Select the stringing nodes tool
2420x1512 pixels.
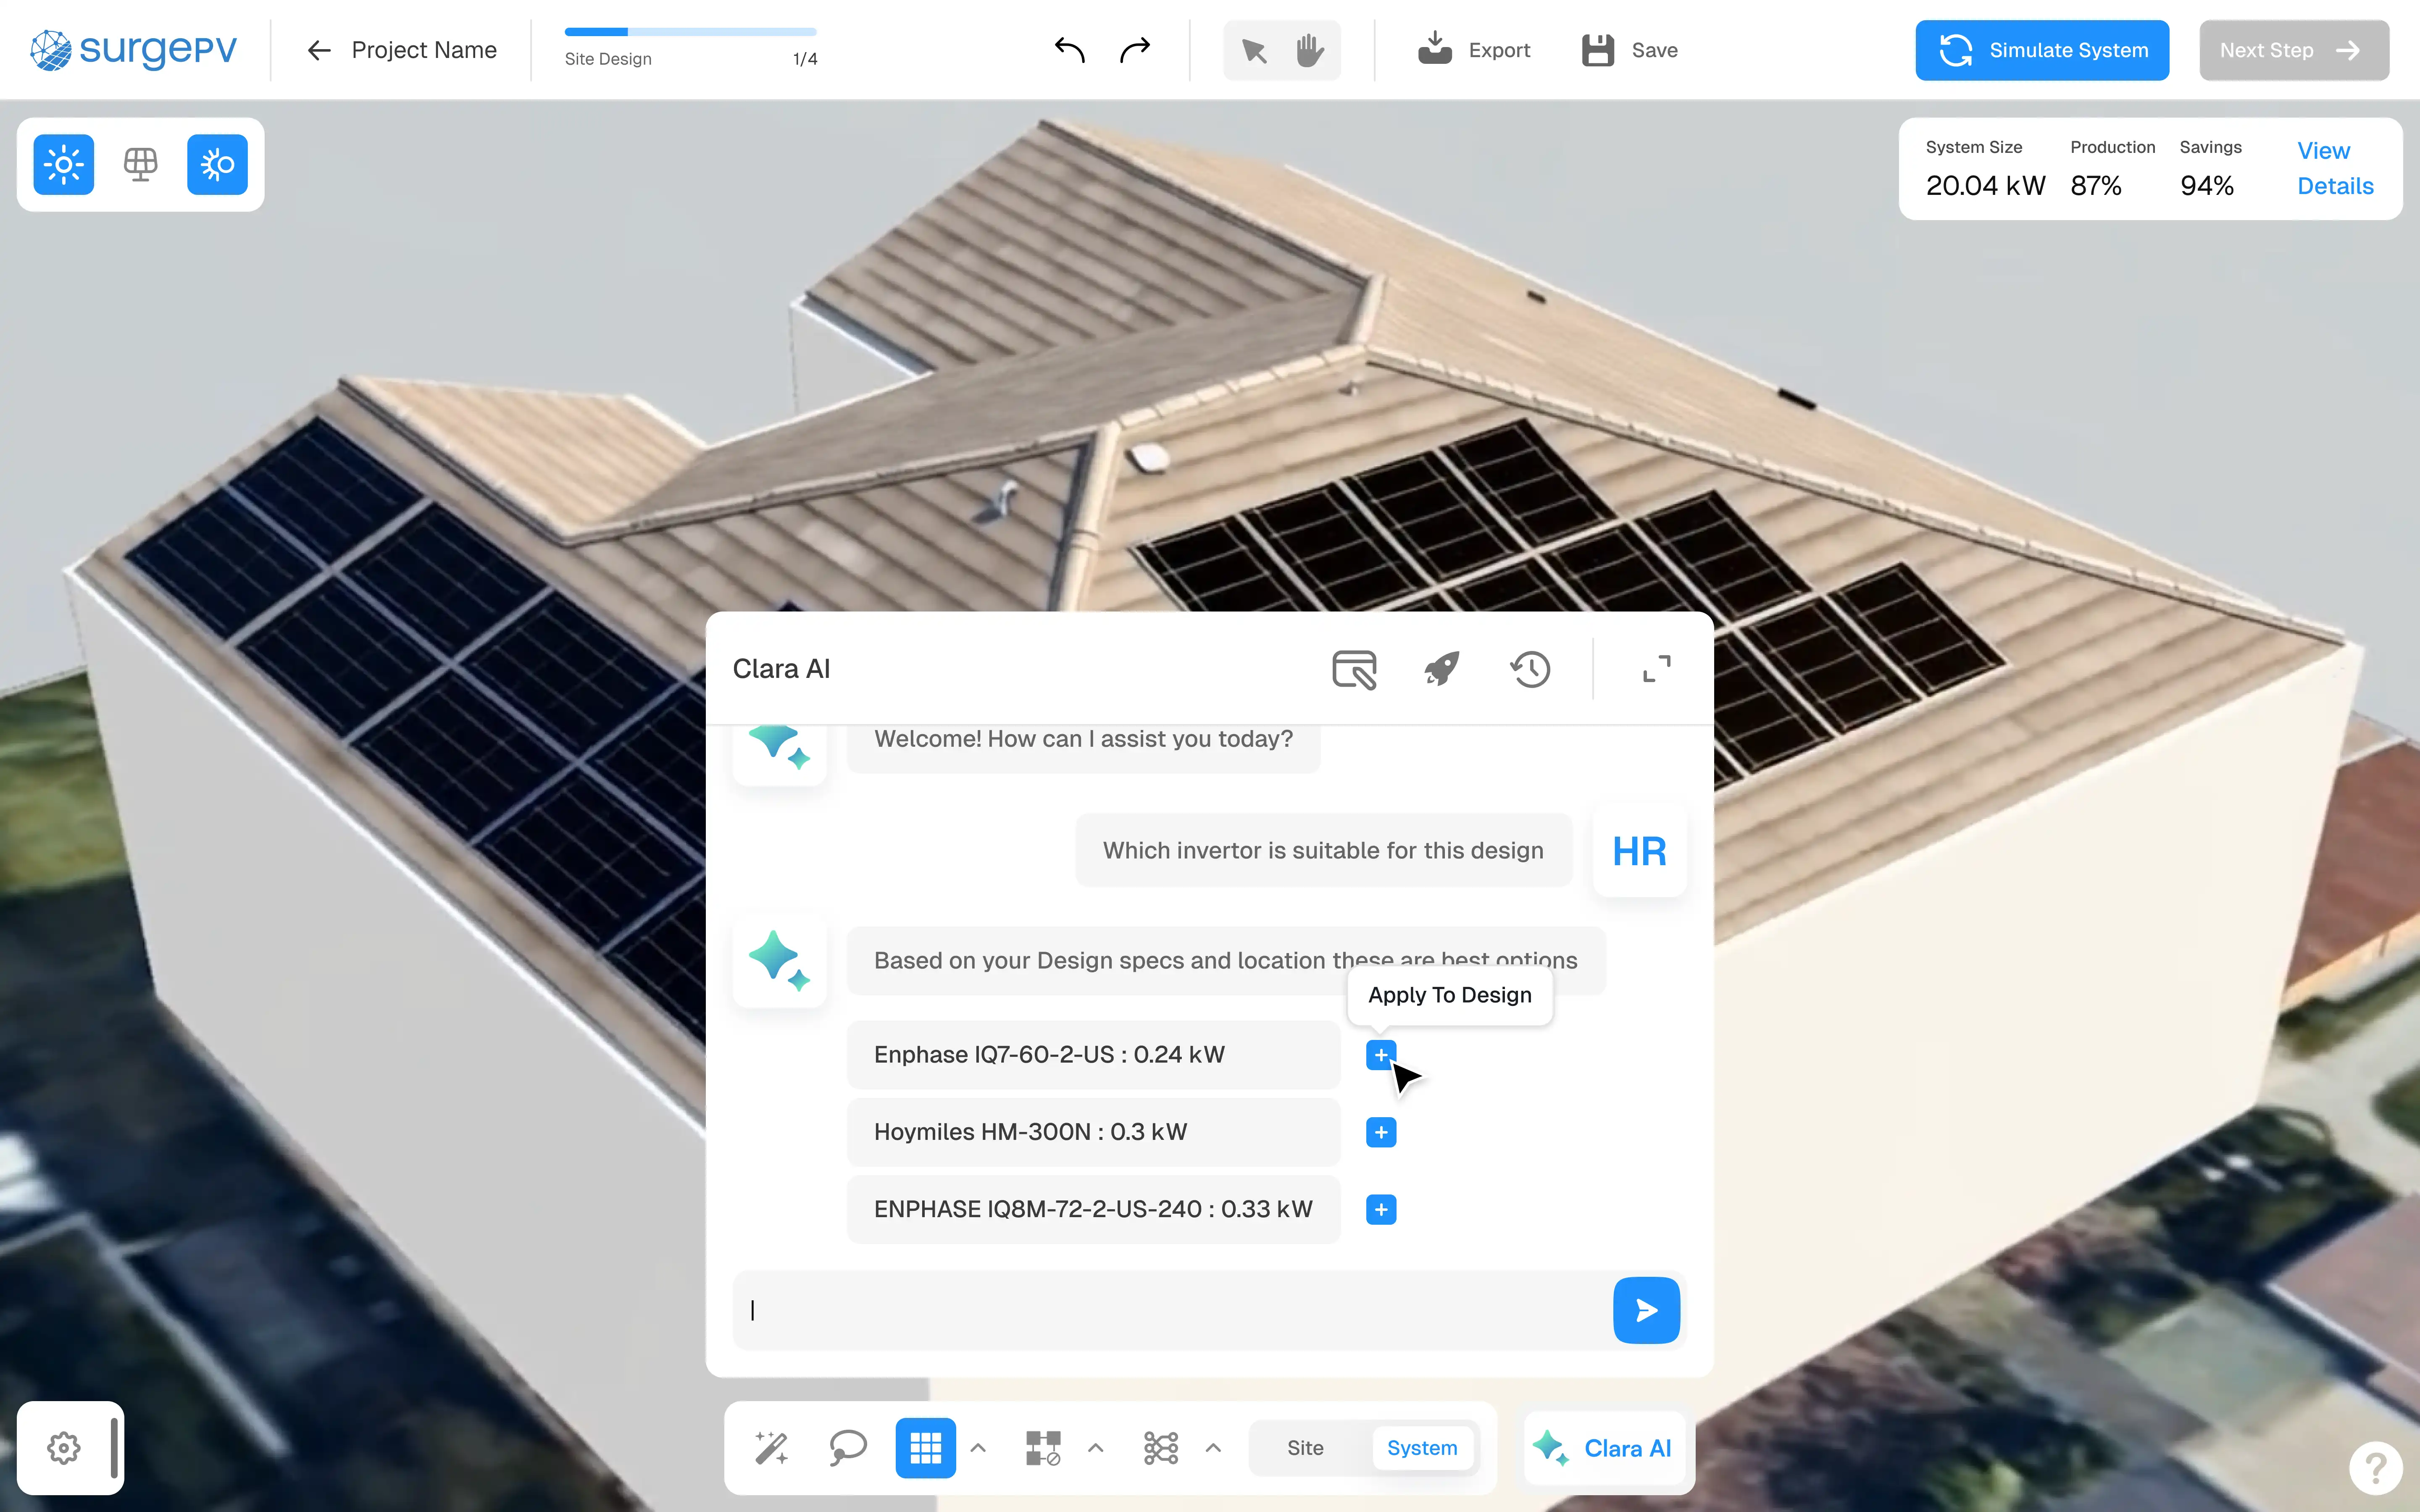click(1161, 1448)
